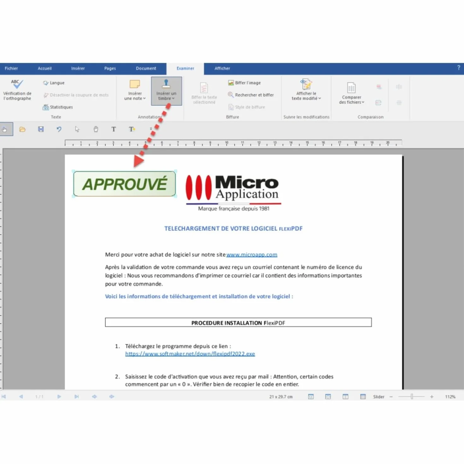Select the fit width view icon
464x464 pixels.
tap(328, 397)
